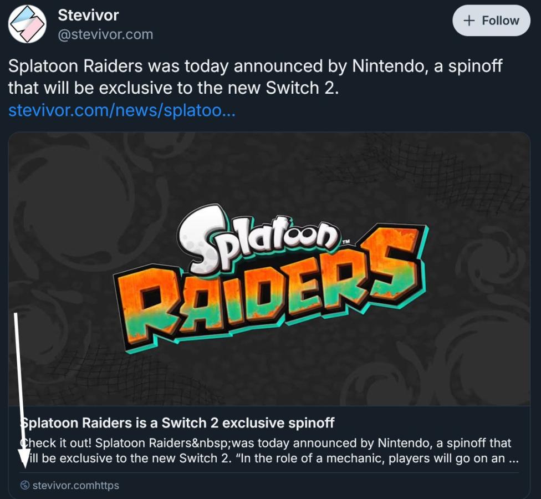This screenshot has width=541, height=499.
Task: Click the white annotation arrow head
Action: (x=24, y=458)
